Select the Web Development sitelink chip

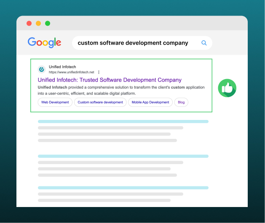click(55, 102)
